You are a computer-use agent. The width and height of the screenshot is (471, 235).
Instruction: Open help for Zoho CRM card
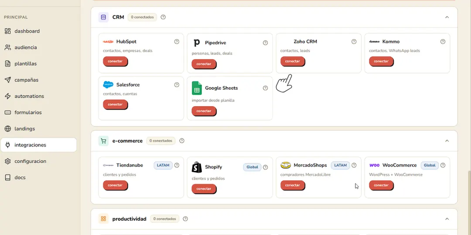tap(354, 42)
